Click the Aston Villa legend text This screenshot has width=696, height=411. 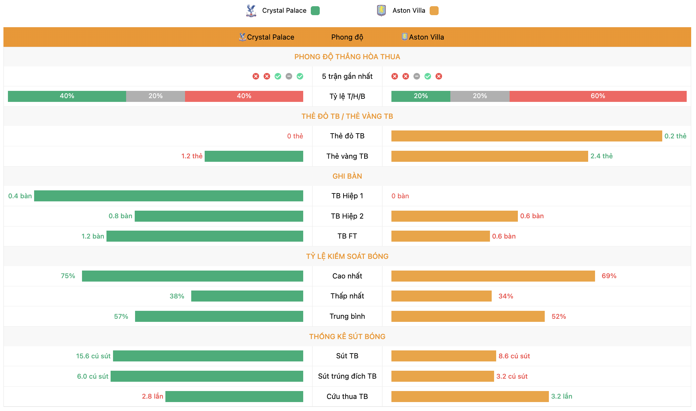pyautogui.click(x=409, y=11)
